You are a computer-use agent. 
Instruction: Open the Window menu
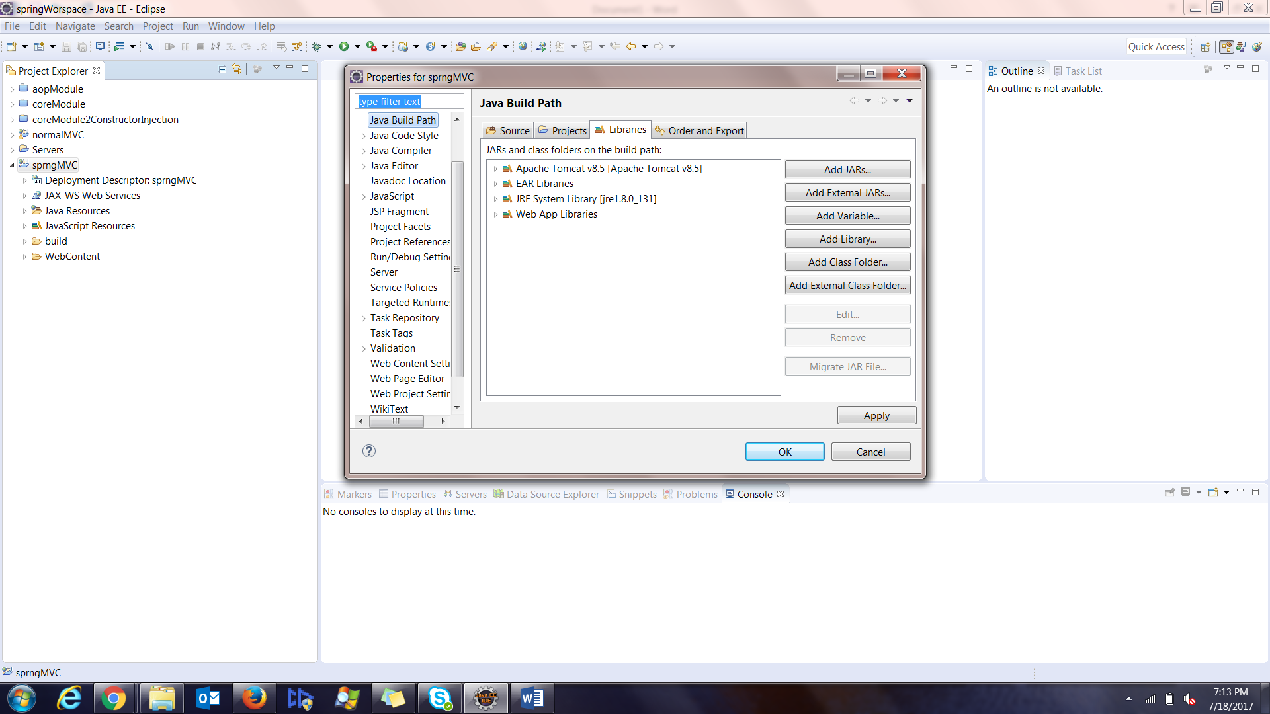click(x=226, y=26)
